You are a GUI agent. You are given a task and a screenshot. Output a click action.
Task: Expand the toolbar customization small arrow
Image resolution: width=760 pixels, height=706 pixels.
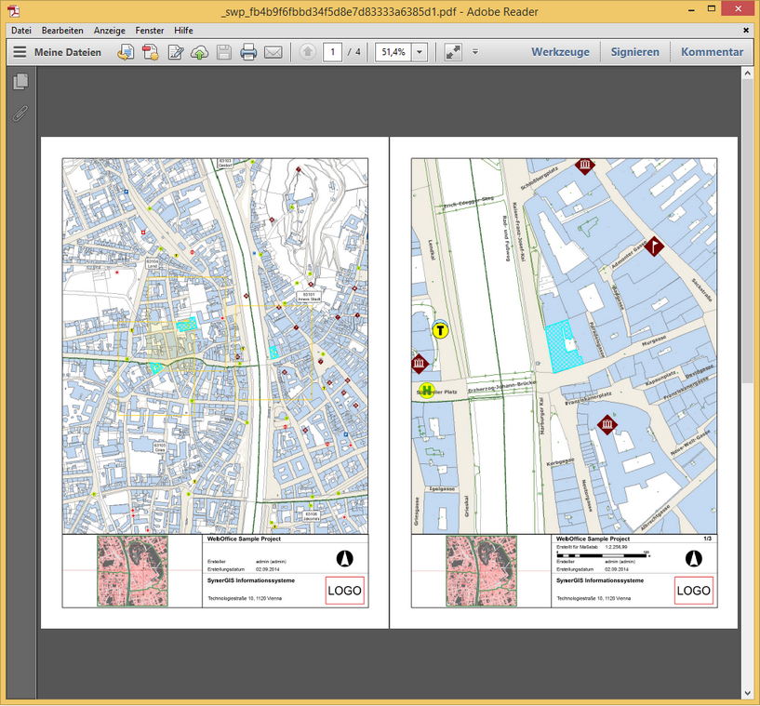pyautogui.click(x=475, y=52)
